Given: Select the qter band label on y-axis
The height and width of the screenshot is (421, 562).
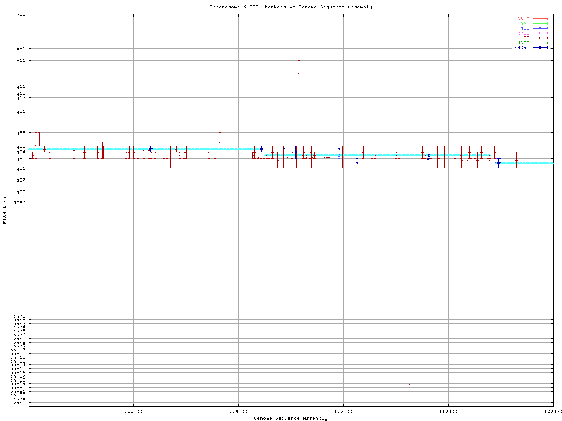Looking at the screenshot, I should [19, 202].
